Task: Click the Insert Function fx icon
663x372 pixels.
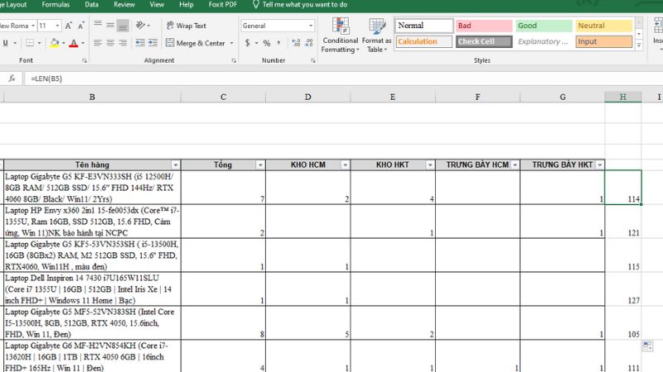Action: tap(12, 79)
